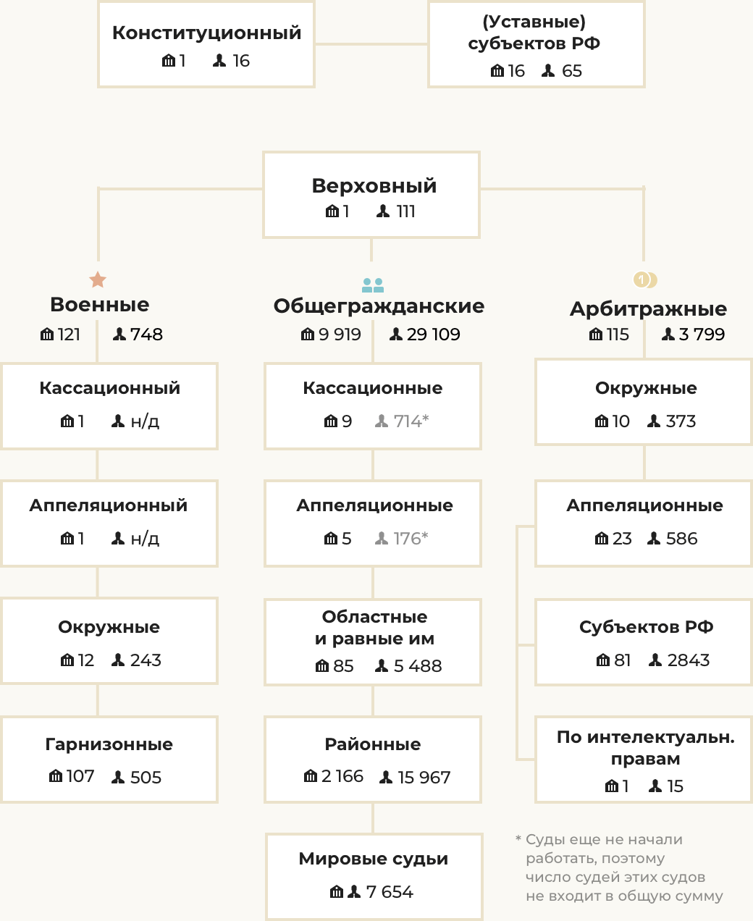Click the court building icon in Конституционный box

point(169,61)
